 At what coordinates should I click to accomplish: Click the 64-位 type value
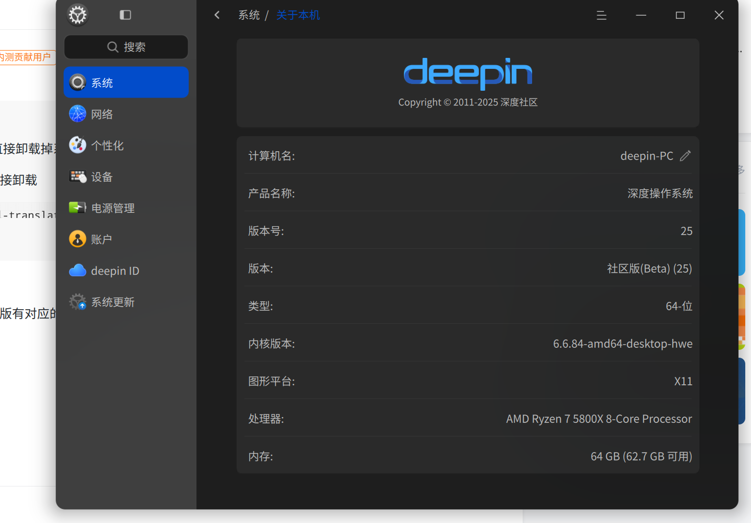coord(679,306)
